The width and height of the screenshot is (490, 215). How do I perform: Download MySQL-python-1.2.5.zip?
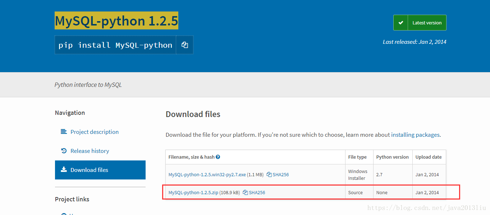(x=193, y=193)
